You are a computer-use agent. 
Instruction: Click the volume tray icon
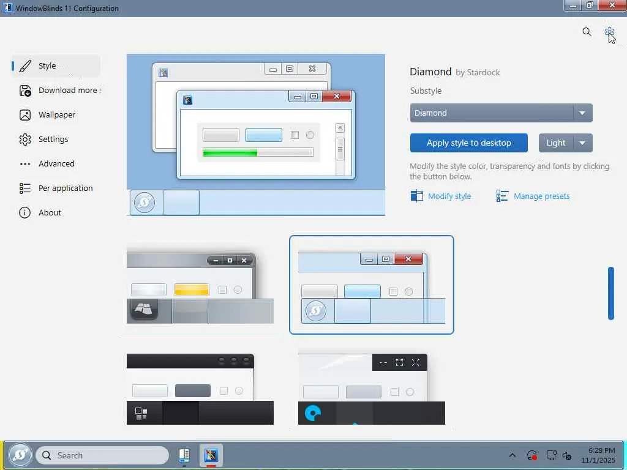[x=567, y=455]
